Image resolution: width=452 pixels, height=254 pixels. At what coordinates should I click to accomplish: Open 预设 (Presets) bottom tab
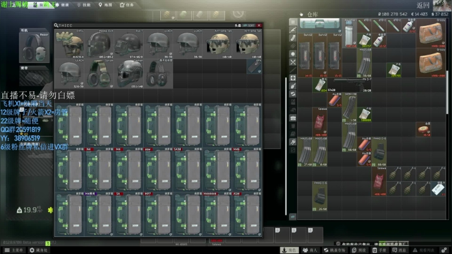point(360,250)
